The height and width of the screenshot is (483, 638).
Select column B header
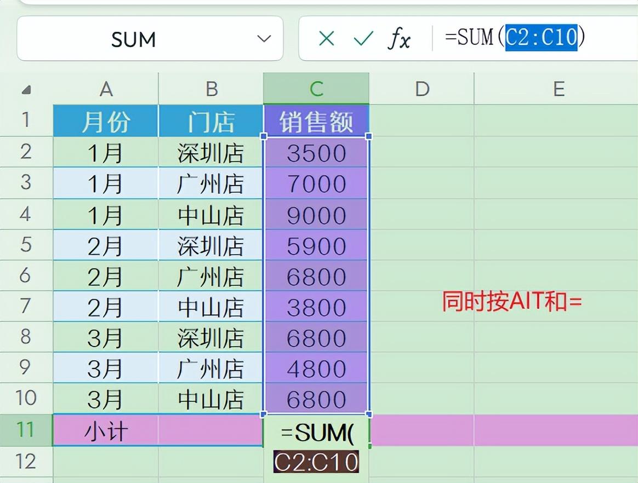(211, 89)
